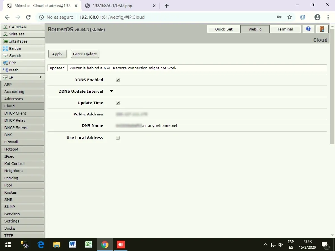The height and width of the screenshot is (251, 335).
Task: Click the 'No es seguro' site info
Action: [x=56, y=17]
